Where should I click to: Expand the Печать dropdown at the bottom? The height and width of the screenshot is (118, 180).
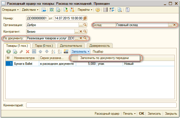(x=129, y=114)
